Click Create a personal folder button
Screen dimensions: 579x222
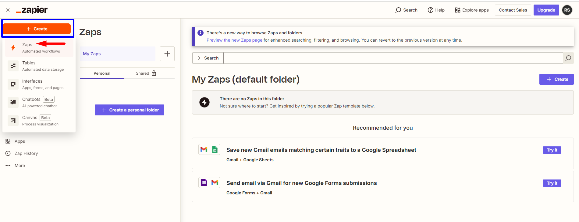(130, 110)
